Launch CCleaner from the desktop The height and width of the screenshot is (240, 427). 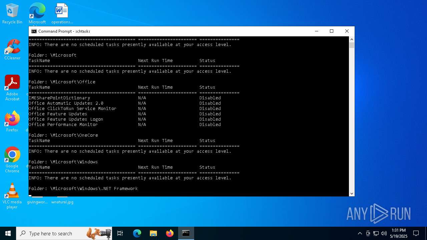coord(12,50)
